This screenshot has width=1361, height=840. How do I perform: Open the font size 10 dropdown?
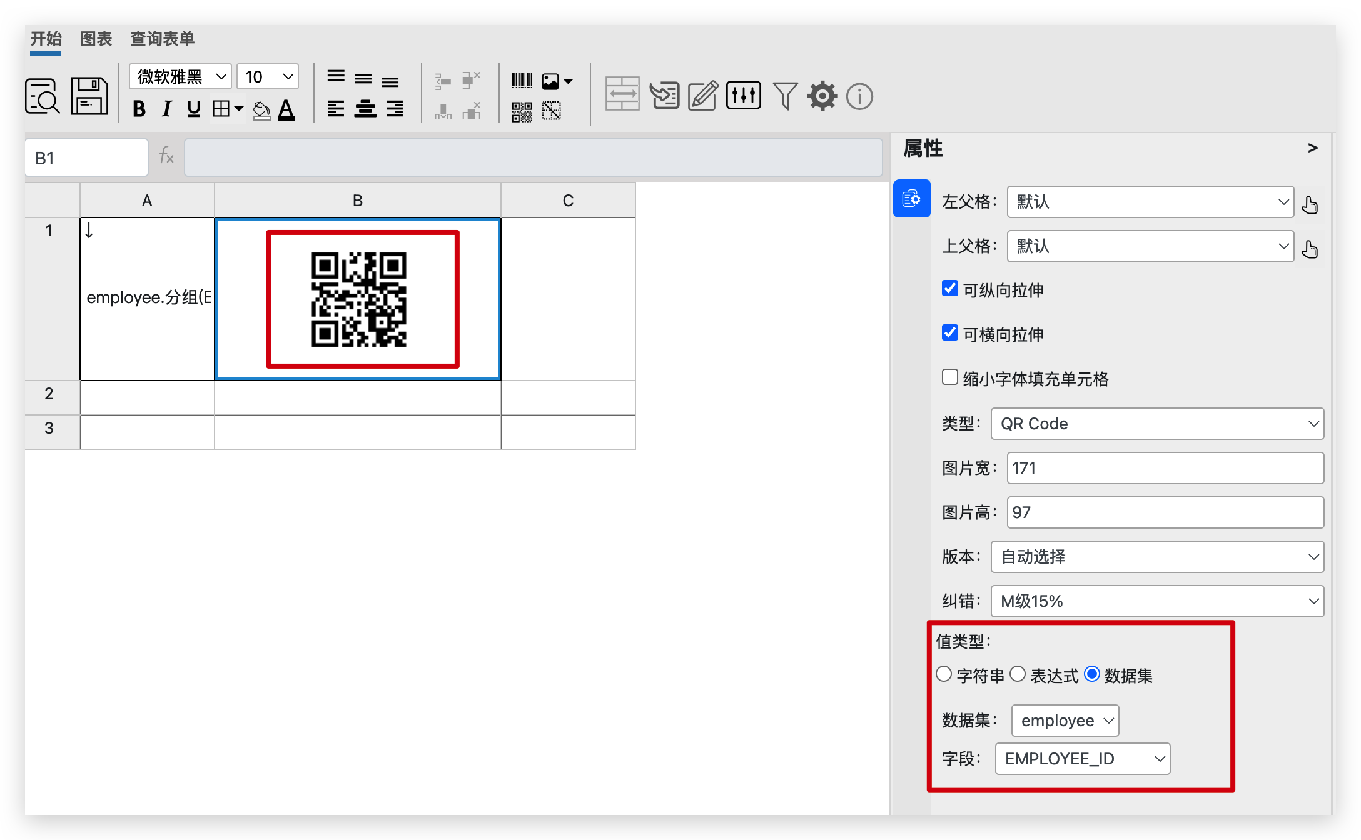coord(268,76)
